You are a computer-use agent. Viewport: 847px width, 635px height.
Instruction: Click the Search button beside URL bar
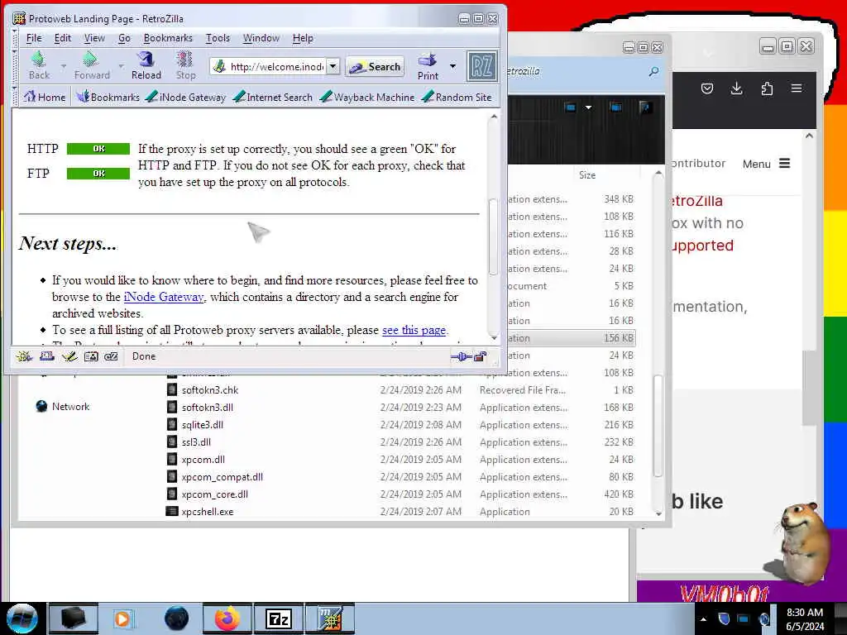(375, 66)
